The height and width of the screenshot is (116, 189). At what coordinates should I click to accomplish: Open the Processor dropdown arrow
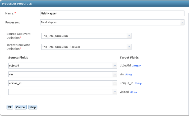click(182, 22)
